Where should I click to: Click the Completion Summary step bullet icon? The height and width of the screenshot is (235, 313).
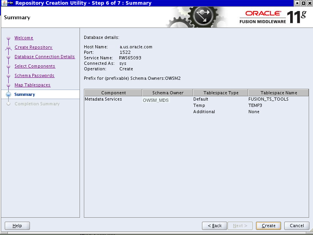(x=8, y=104)
